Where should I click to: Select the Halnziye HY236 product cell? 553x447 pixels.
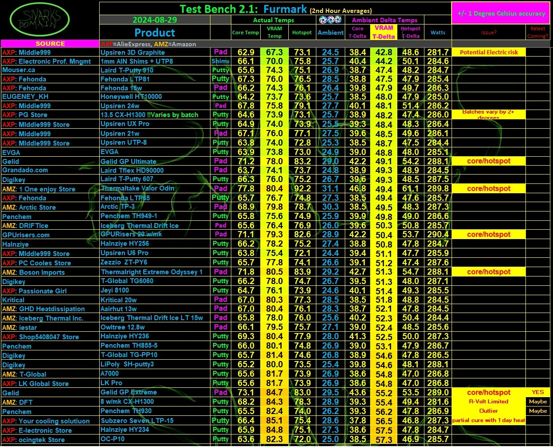click(x=155, y=336)
